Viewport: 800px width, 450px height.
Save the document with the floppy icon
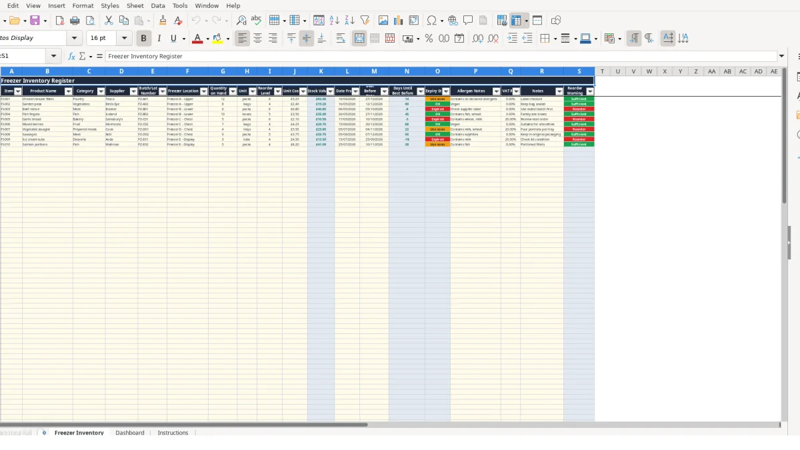pyautogui.click(x=35, y=21)
